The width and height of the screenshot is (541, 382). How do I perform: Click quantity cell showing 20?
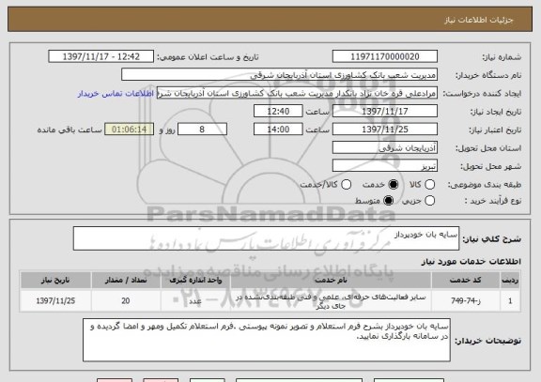(126, 301)
